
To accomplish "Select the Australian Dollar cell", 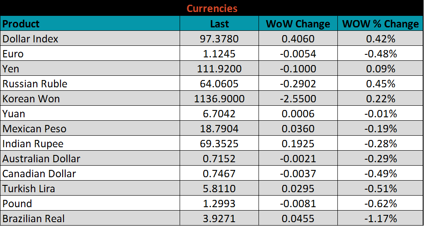I will [41, 159].
